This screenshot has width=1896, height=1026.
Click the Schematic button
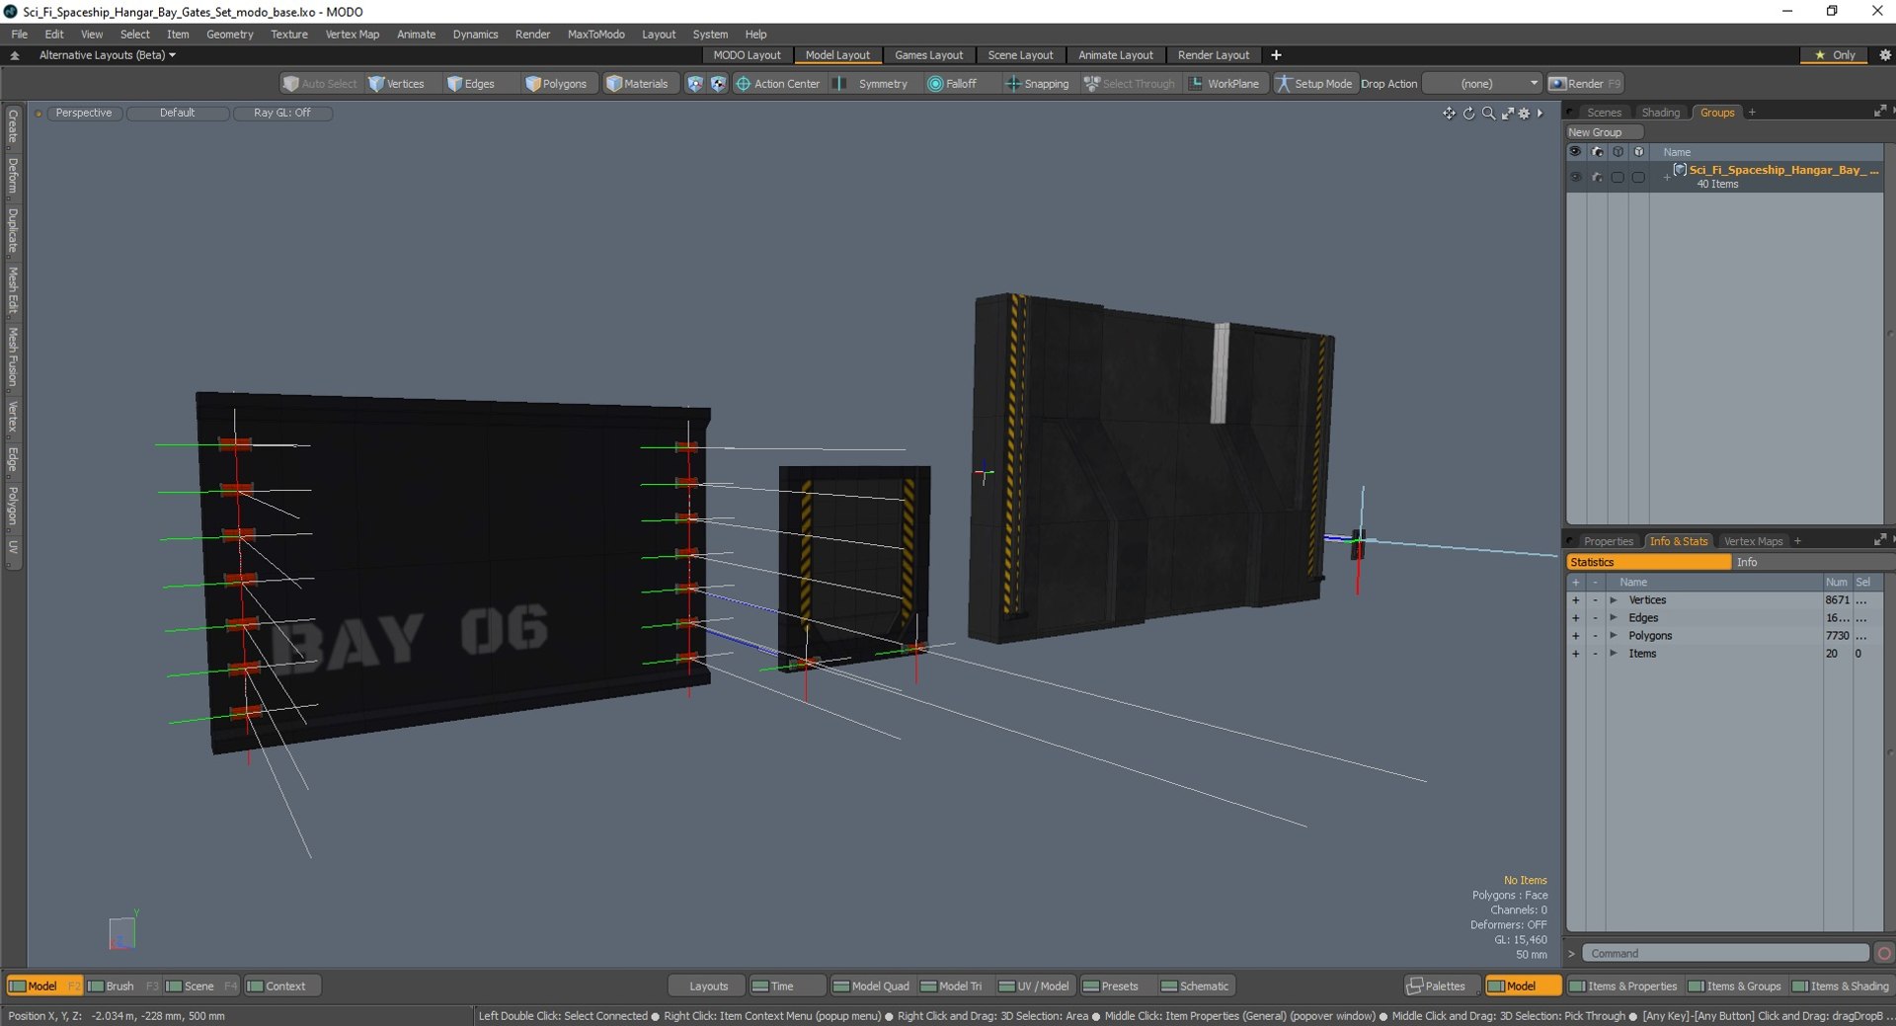tap(1195, 986)
